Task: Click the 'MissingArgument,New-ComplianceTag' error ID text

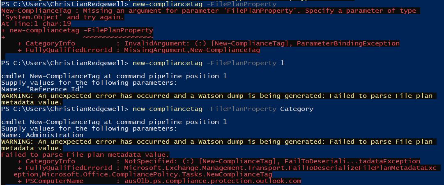Action: pos(192,50)
